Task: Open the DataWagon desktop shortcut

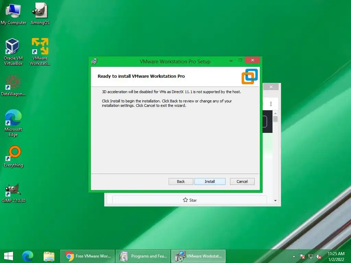Action: point(13,85)
